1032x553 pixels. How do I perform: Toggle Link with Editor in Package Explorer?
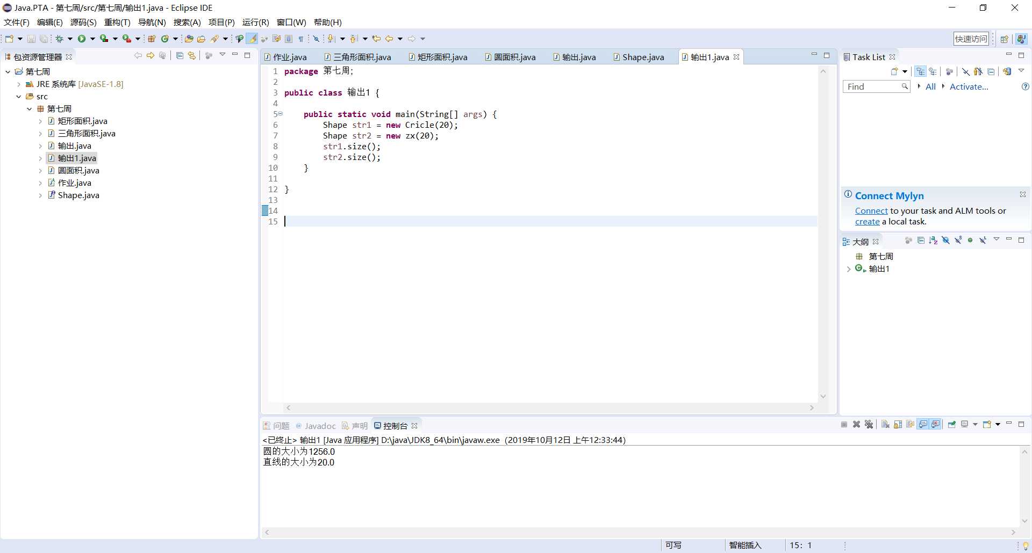pos(192,55)
